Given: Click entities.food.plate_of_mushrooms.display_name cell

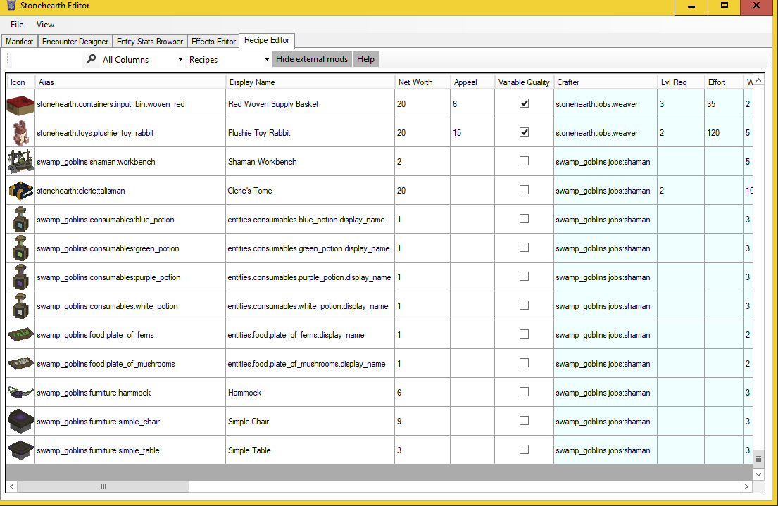Looking at the screenshot, I should (x=310, y=364).
